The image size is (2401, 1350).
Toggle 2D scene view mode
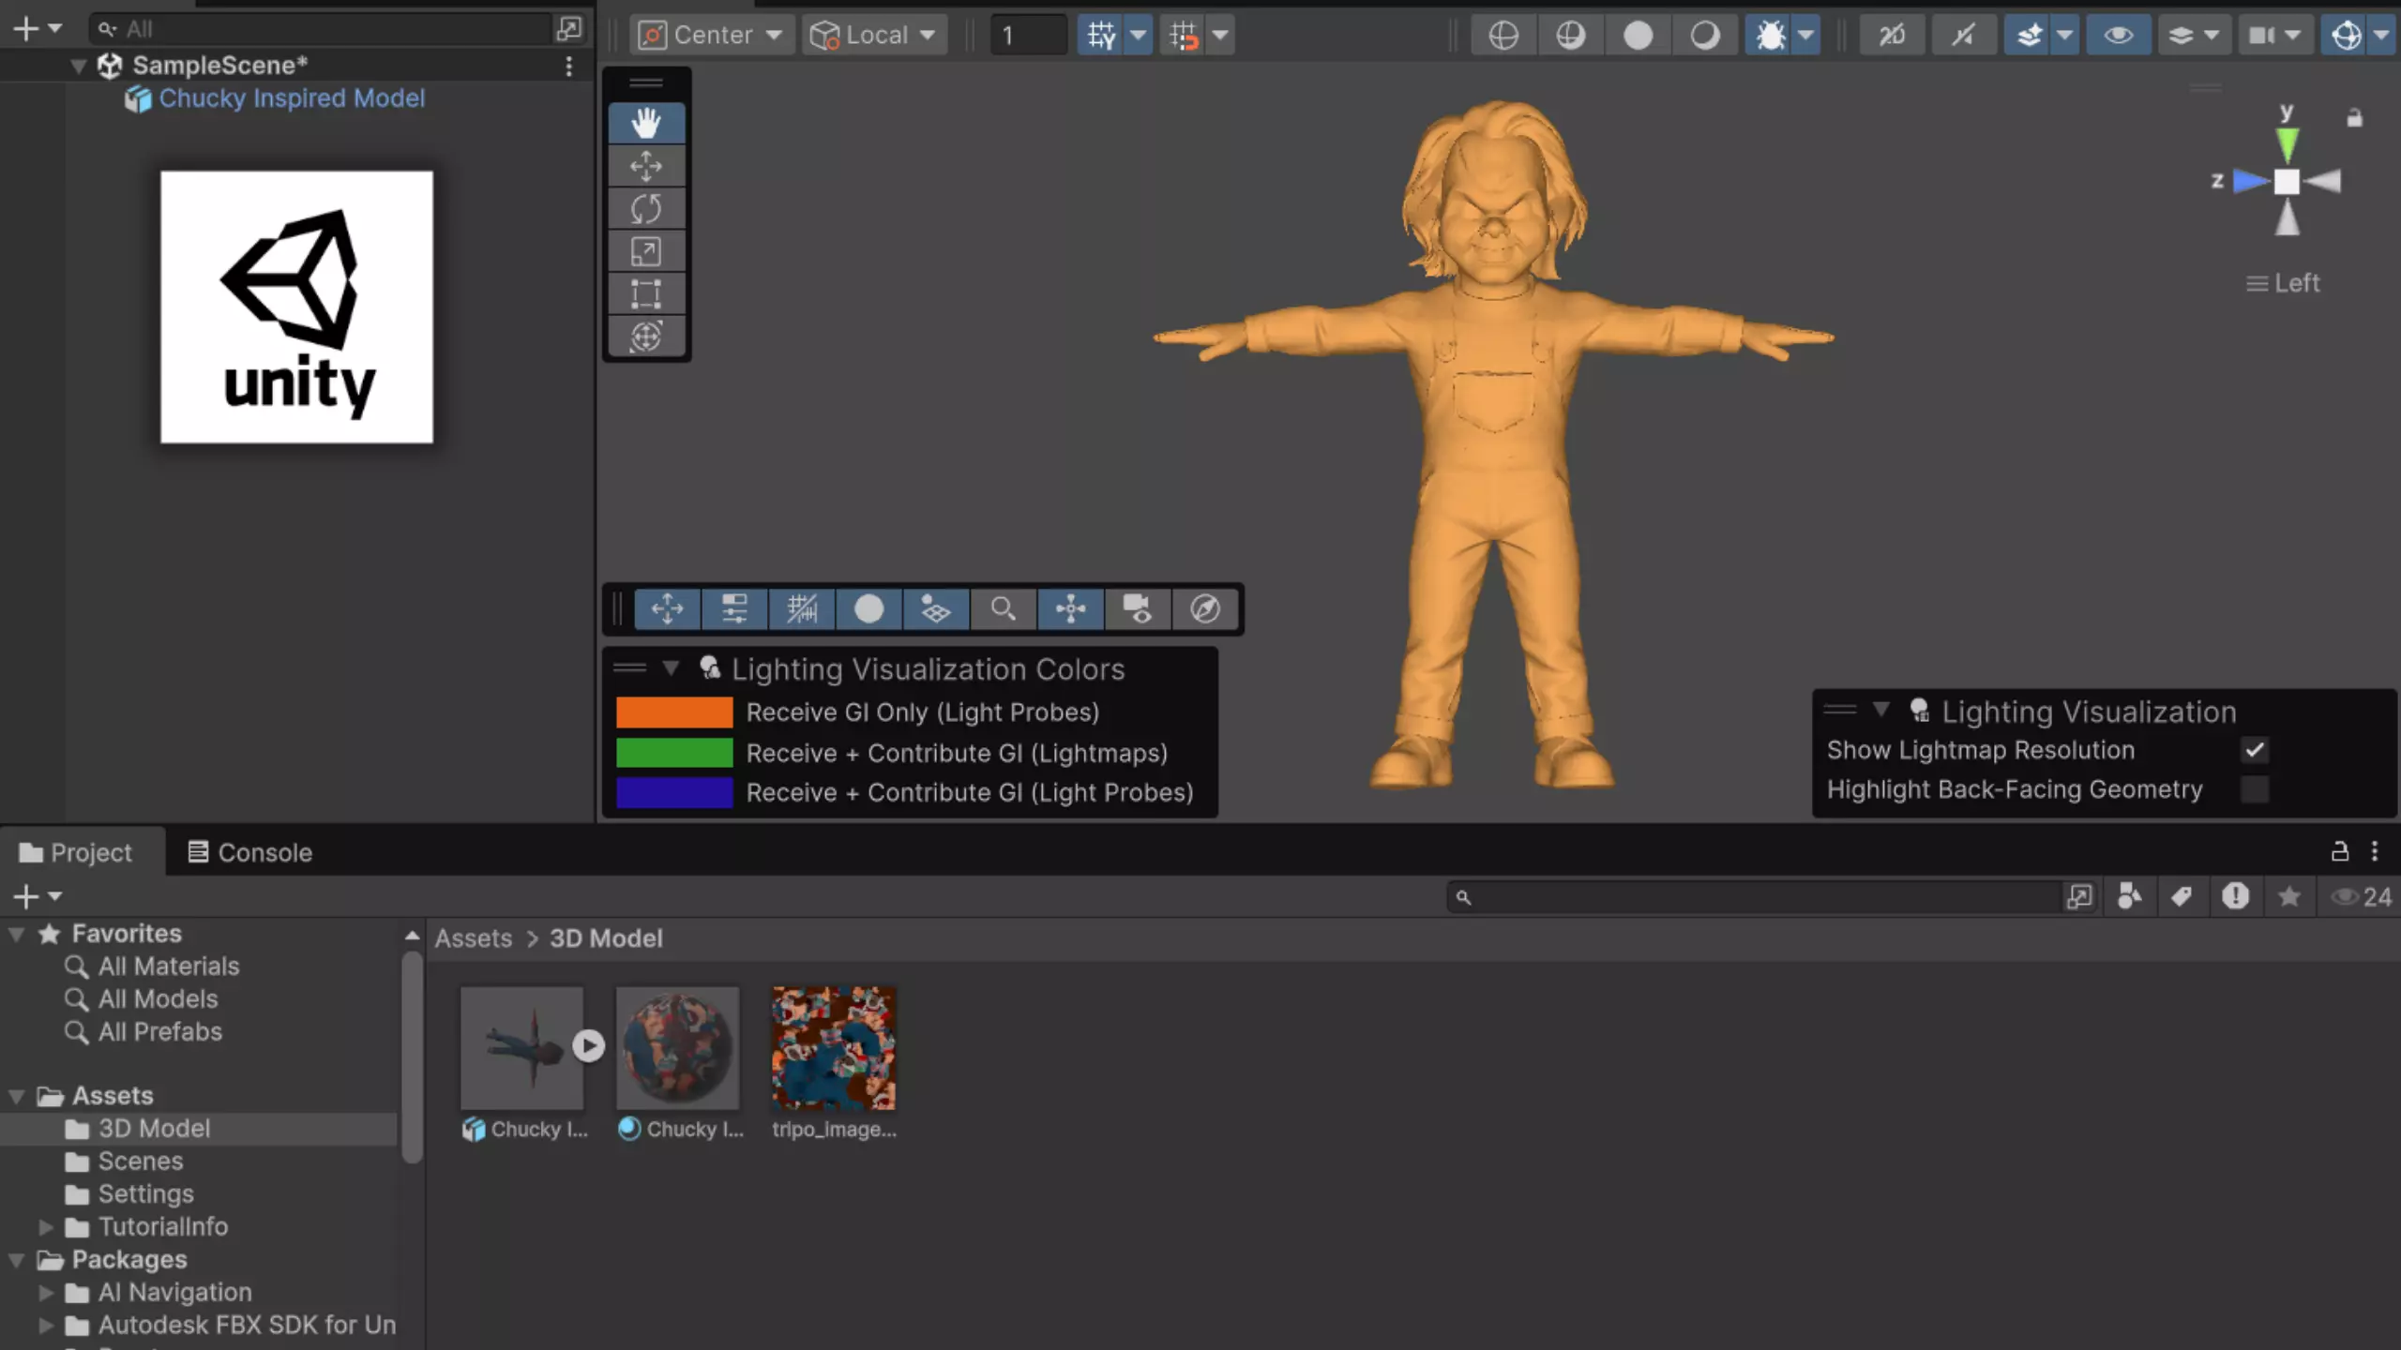click(1892, 35)
